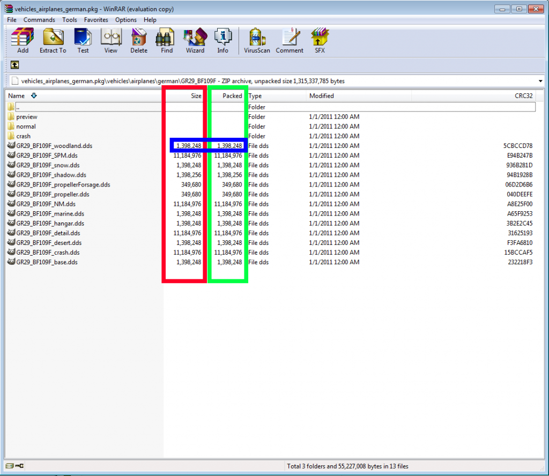Image resolution: width=549 pixels, height=476 pixels.
Task: Select GR29_BF109F_hangar.dds file name
Action: [50, 224]
